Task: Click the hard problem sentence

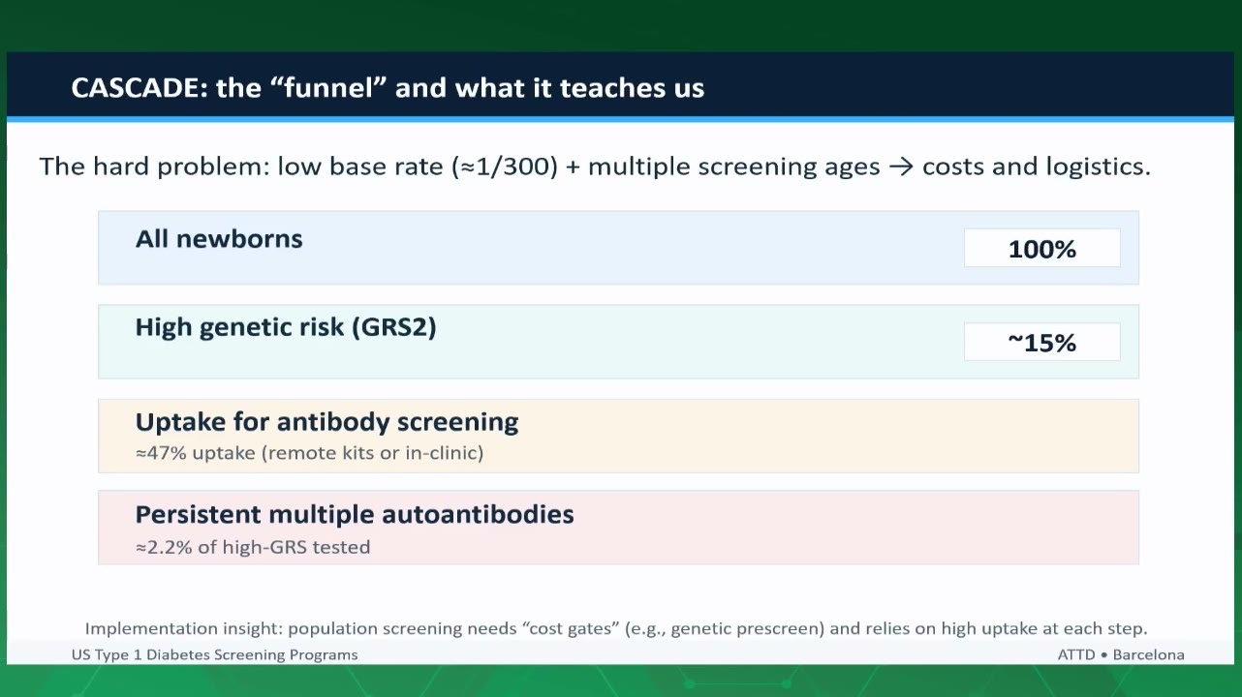Action: coord(595,167)
